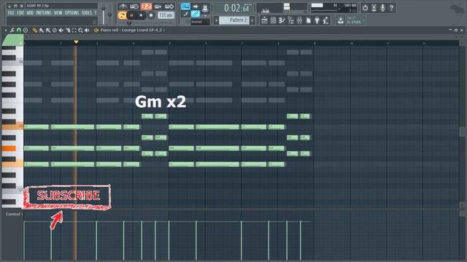The width and height of the screenshot is (467, 262).
Task: Click the target channel icon beside Piano roll title
Action: click(x=96, y=31)
